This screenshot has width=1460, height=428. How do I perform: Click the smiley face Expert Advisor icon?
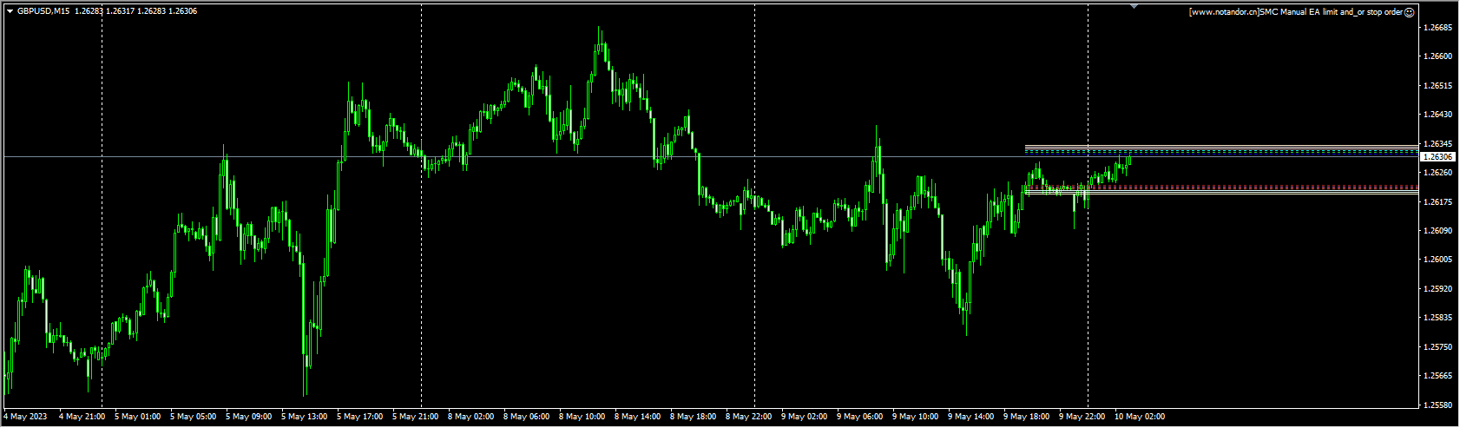pyautogui.click(x=1410, y=12)
